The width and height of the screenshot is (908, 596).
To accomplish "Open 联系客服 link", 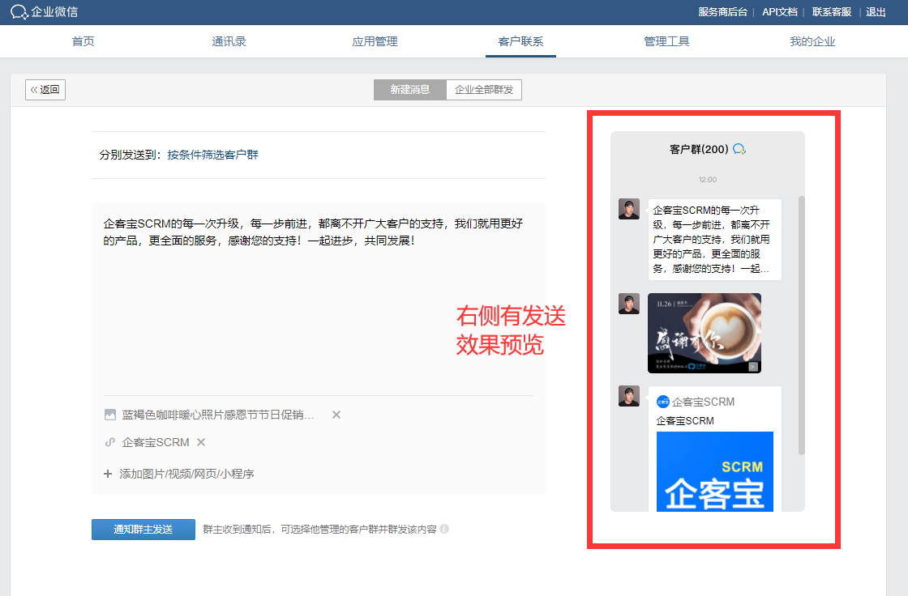I will coord(831,12).
